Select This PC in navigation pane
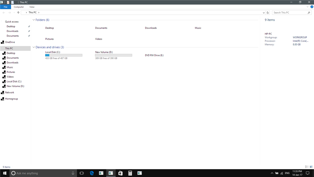The height and width of the screenshot is (177, 314). 15,48
